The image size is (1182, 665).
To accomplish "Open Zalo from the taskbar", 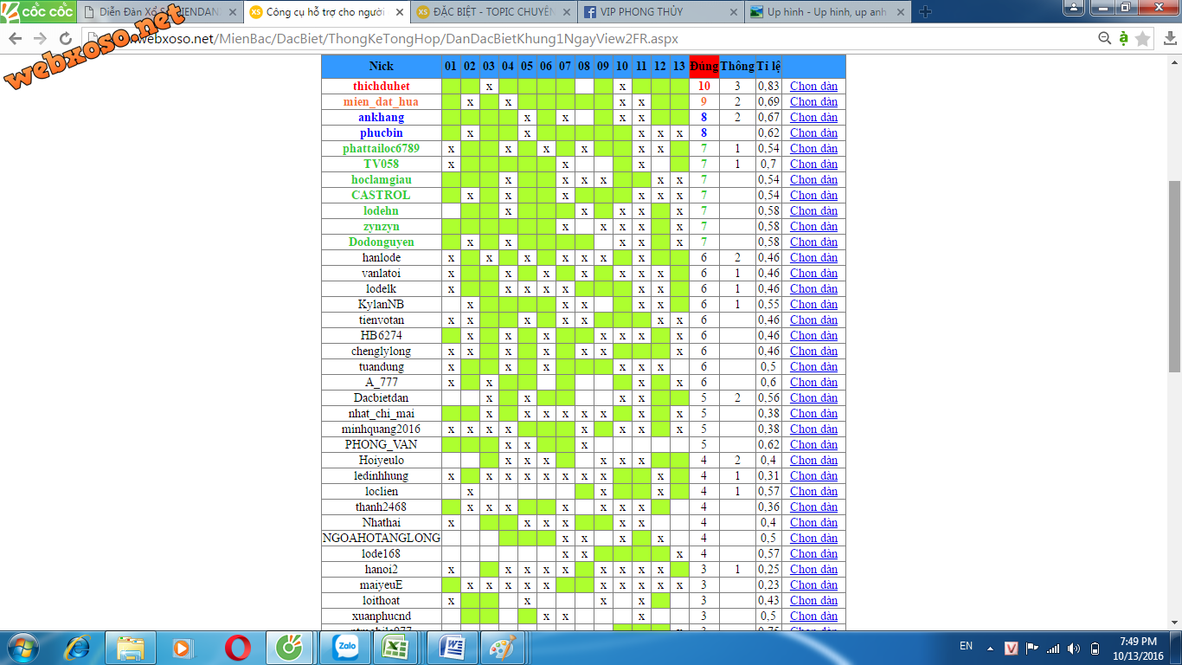I will pos(344,648).
